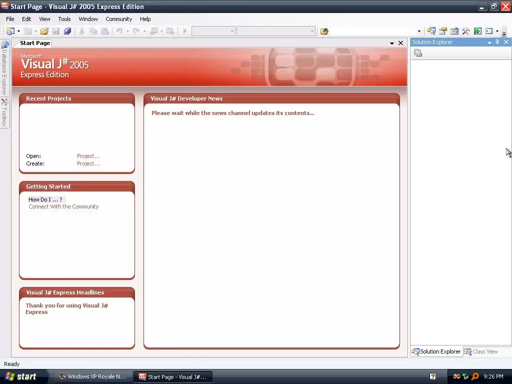
Task: Open the Object Browser toolbar icon
Action: [x=454, y=31]
